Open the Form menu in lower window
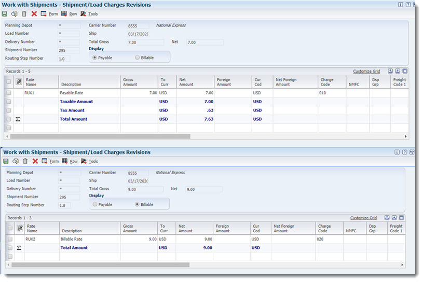Image resolution: width=423 pixels, height=282 pixels. 54,161
